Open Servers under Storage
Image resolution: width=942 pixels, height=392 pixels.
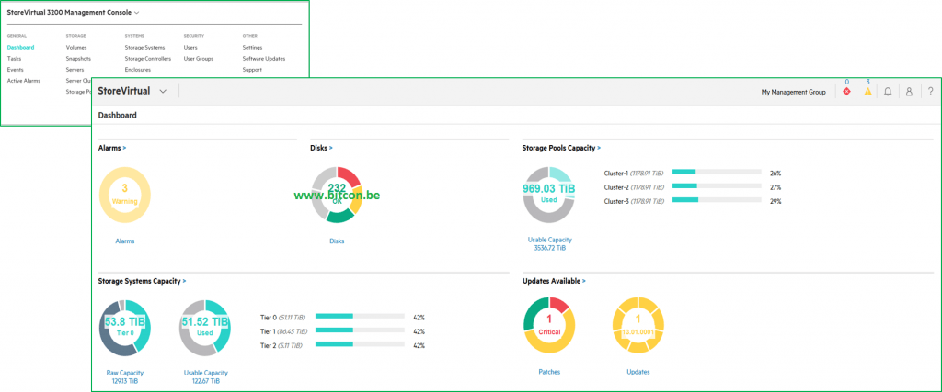click(75, 70)
